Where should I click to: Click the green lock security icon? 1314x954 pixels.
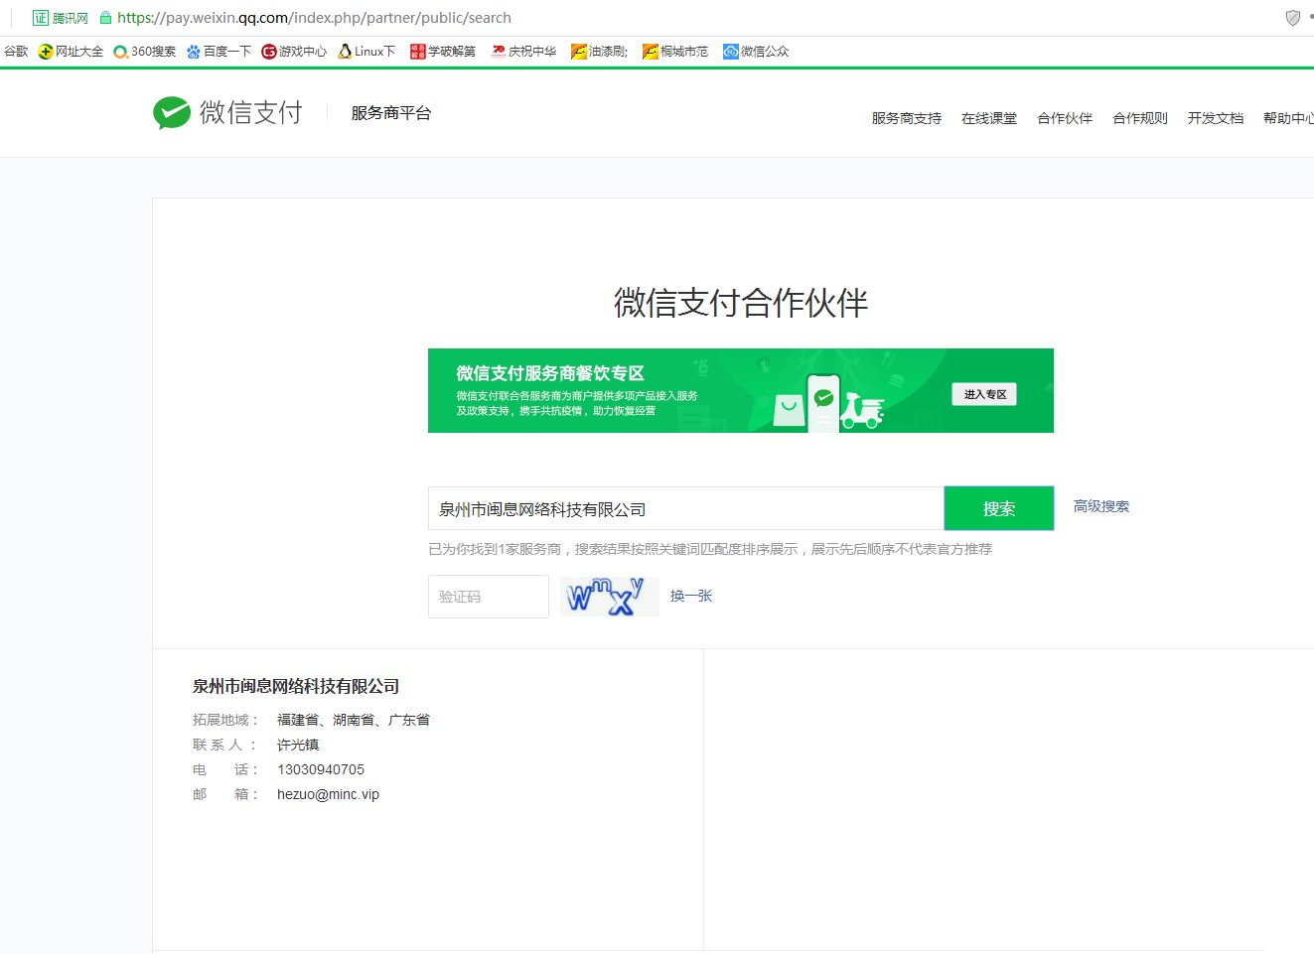coord(105,18)
